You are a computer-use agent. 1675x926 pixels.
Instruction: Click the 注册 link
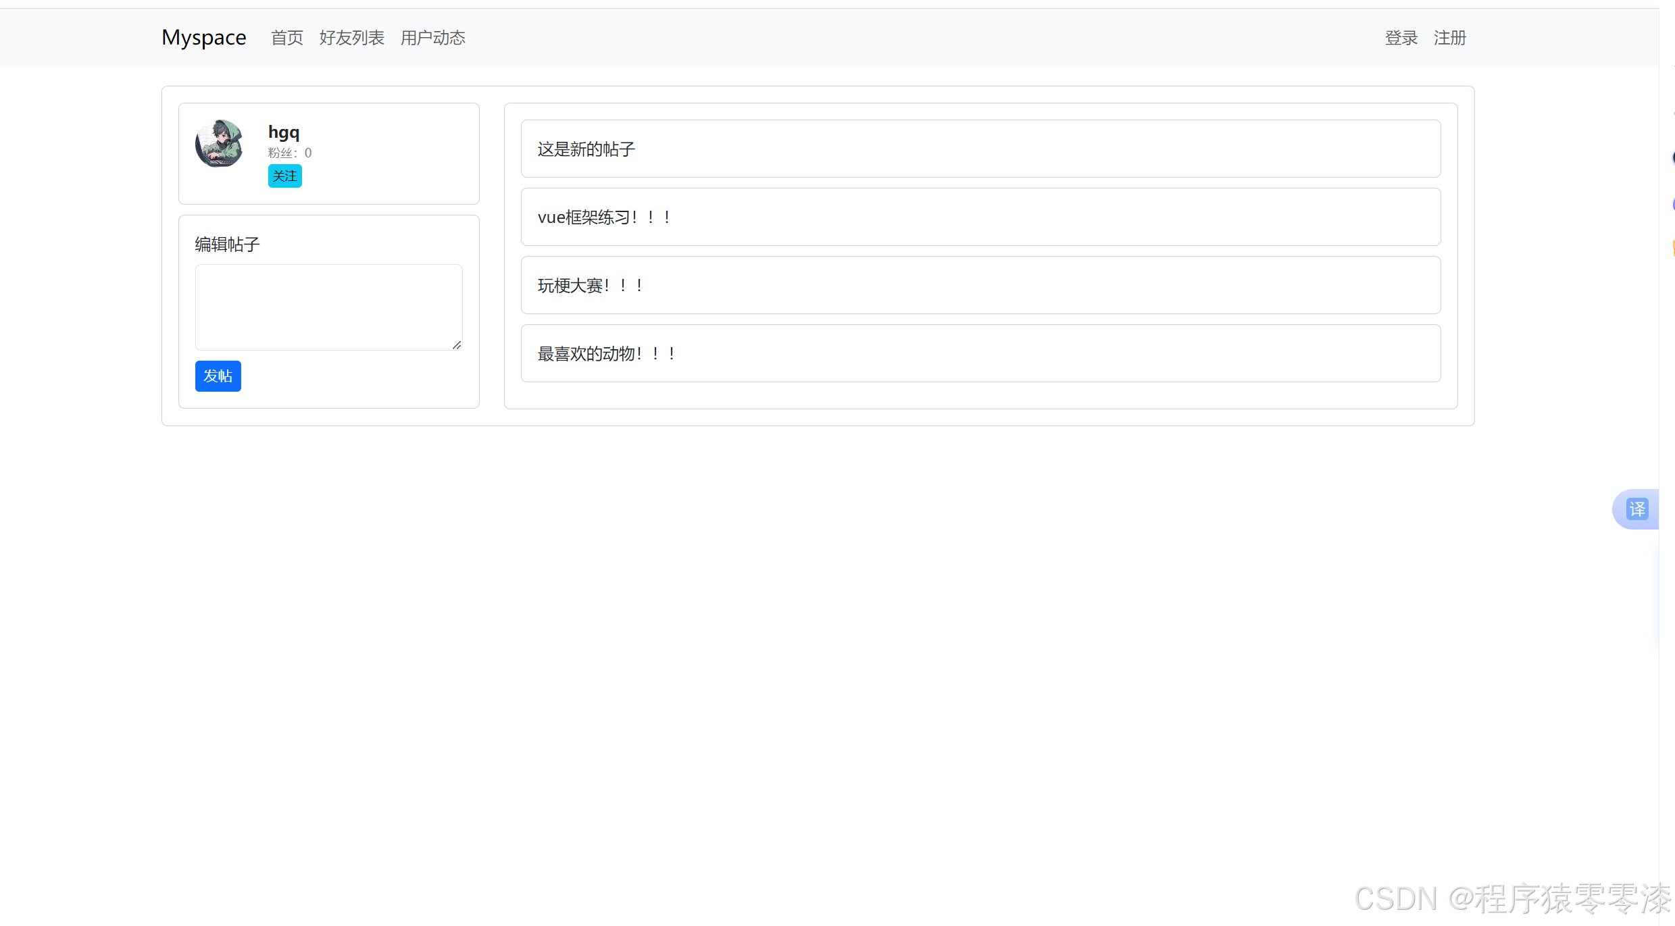pyautogui.click(x=1449, y=38)
